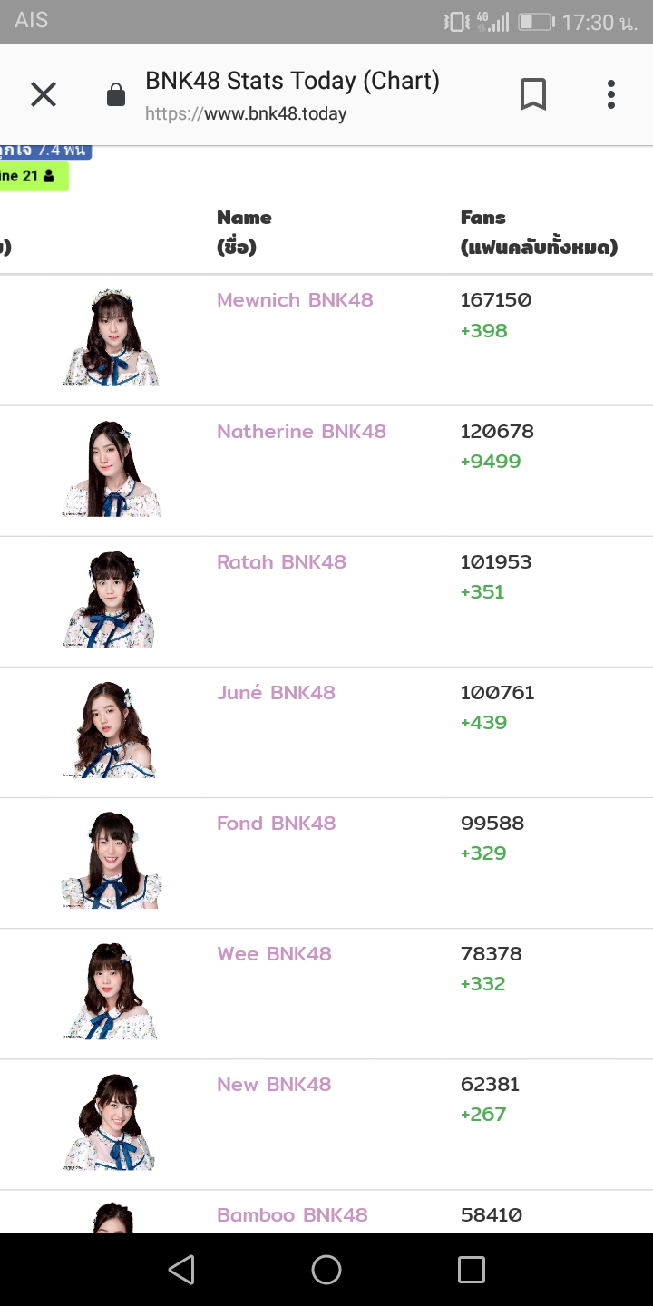
Task: Tap Natherine's profile photo
Action: (112, 469)
